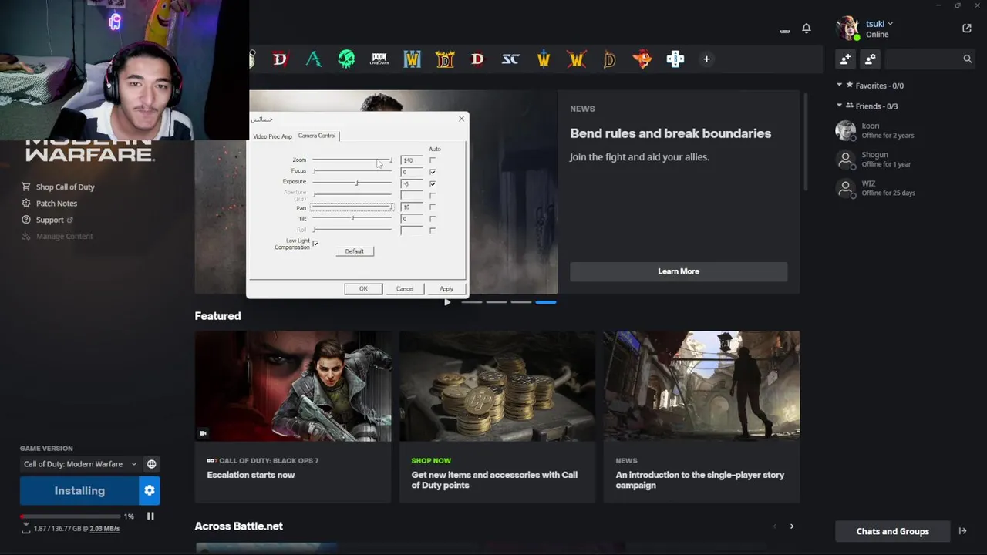Viewport: 987px width, 555px height.
Task: Open the Call of Duty points shop card
Action: 497,417
